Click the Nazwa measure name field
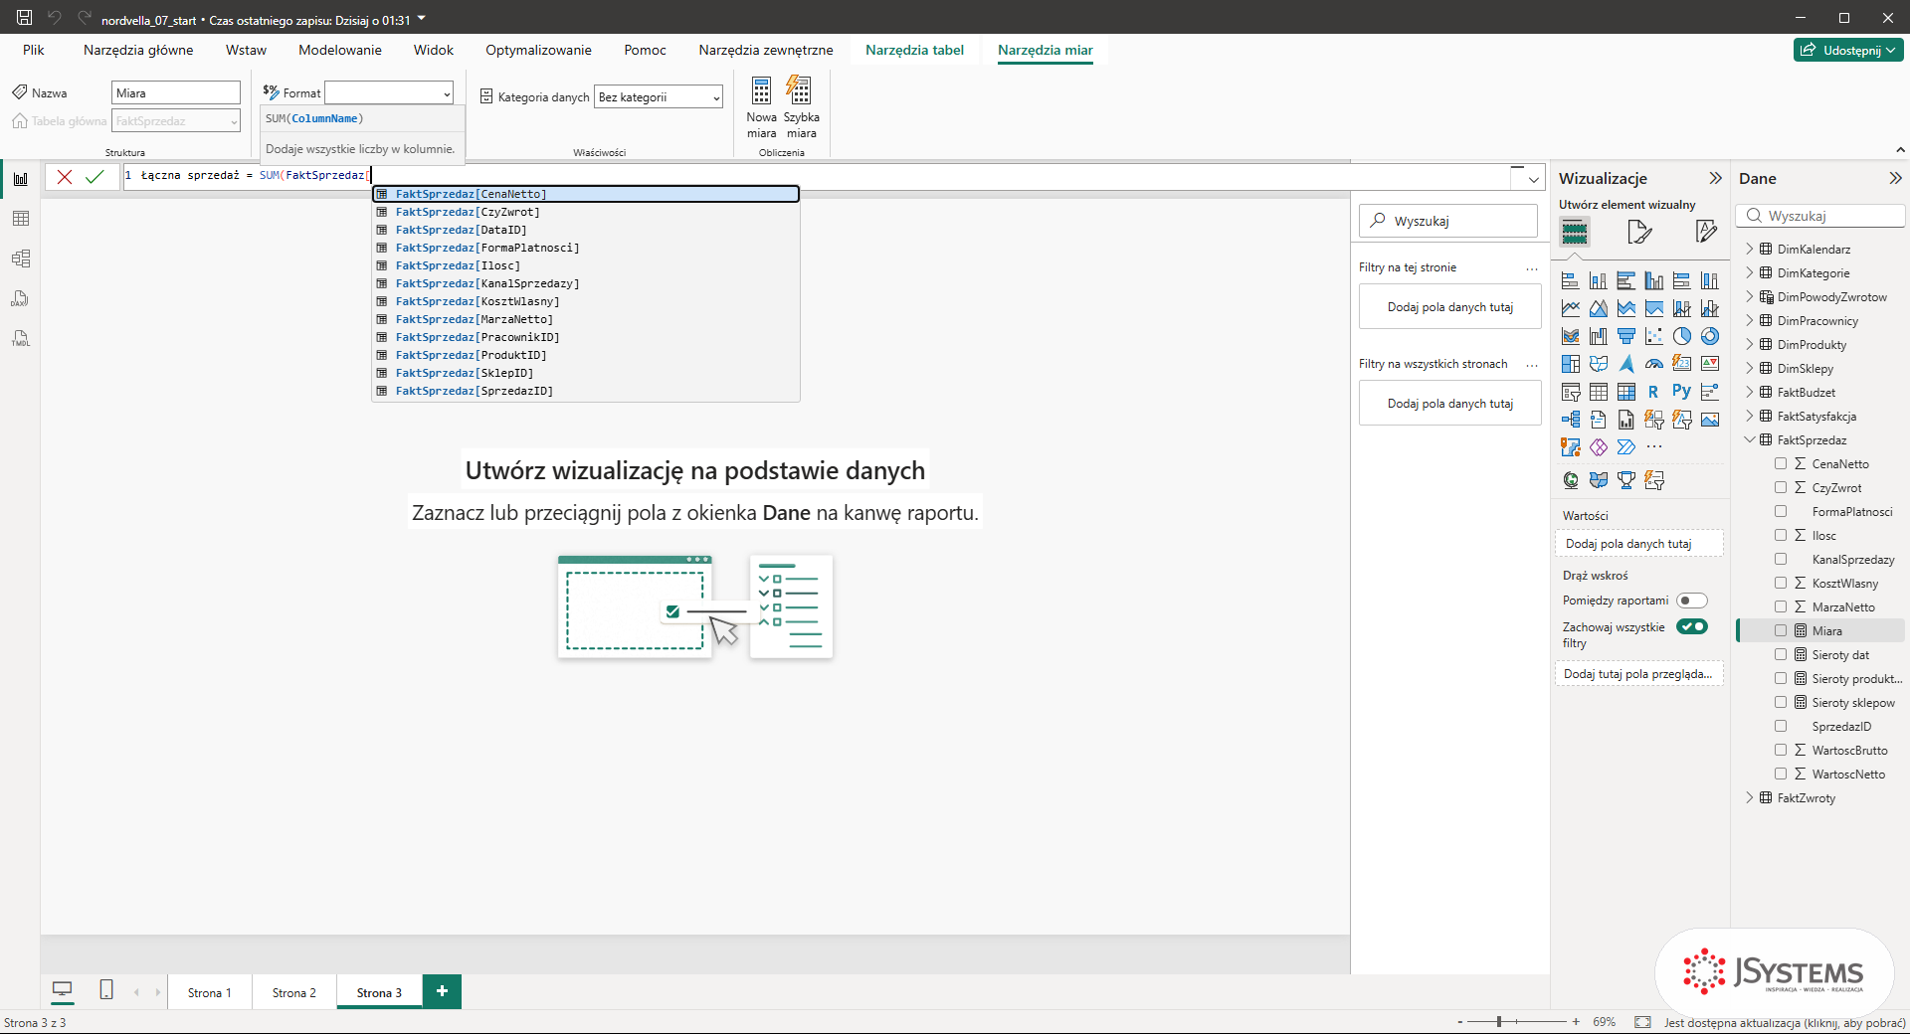The image size is (1910, 1034). [x=176, y=92]
